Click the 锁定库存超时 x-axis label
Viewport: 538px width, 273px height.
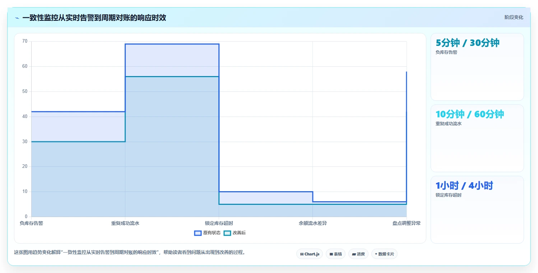tap(219, 223)
